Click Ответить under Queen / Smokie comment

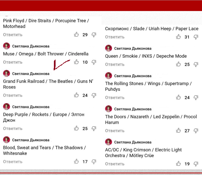pos(115,65)
